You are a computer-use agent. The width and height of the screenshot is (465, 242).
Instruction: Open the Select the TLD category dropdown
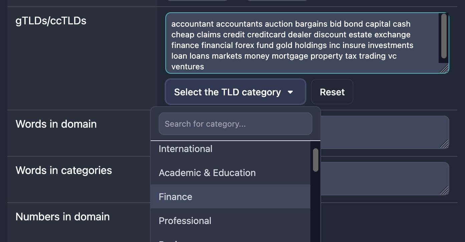[227, 92]
